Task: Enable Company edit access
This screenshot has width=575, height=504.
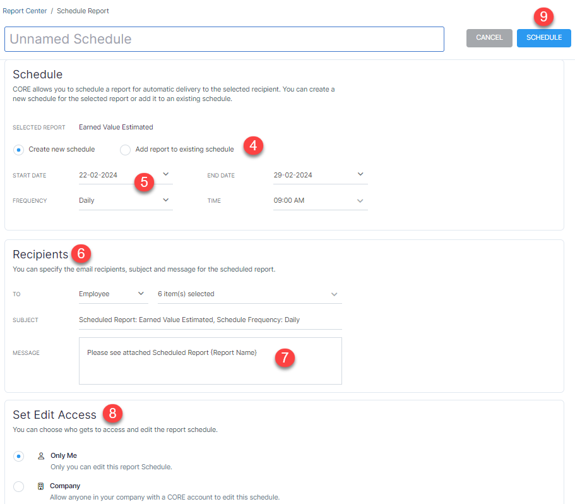Action: (19, 486)
